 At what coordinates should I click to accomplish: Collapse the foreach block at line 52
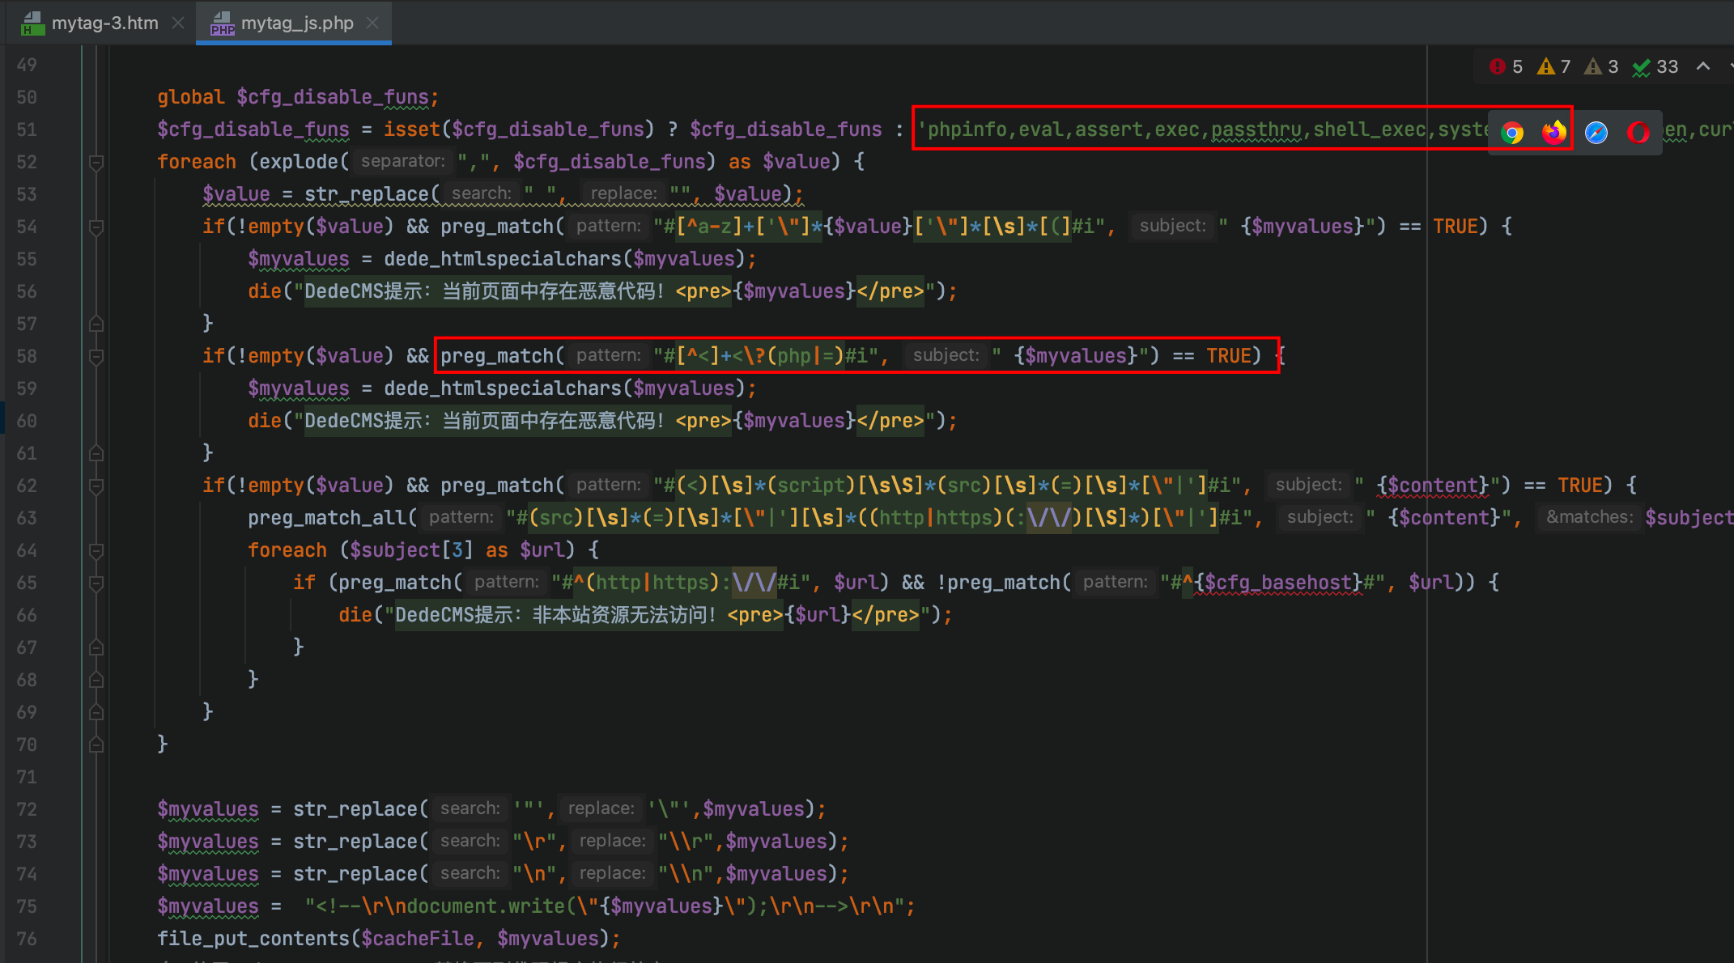96,163
